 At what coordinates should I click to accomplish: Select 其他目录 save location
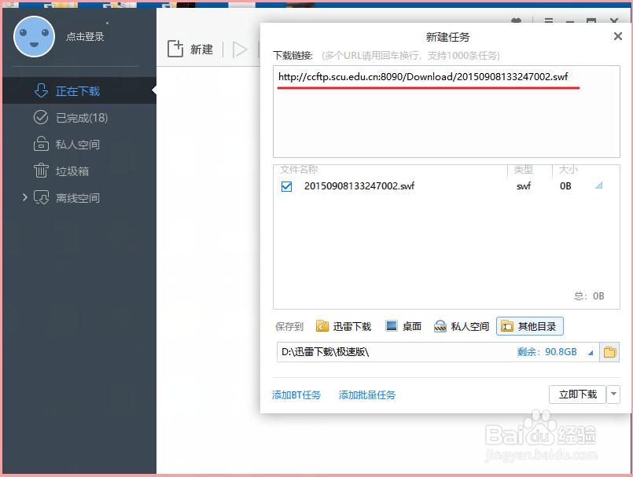point(530,326)
